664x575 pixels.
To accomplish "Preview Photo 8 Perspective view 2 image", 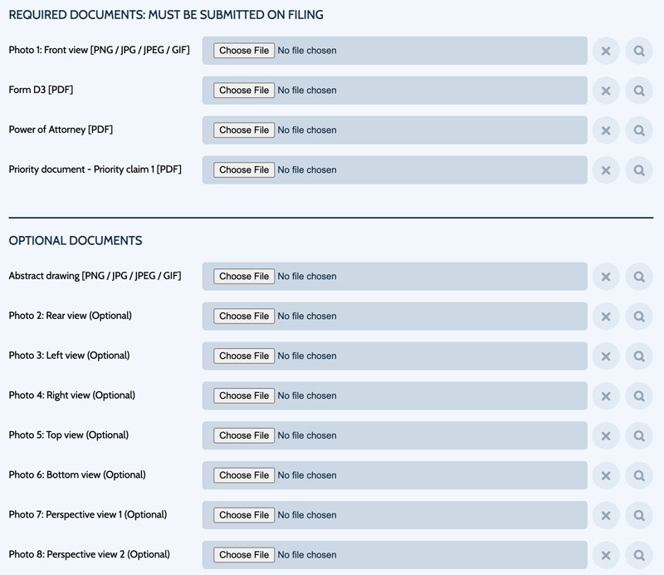I will [639, 555].
